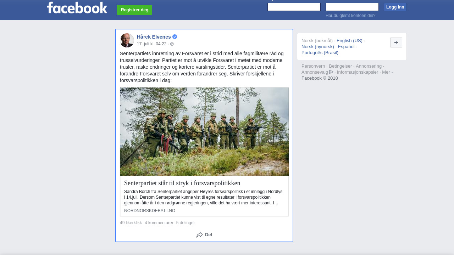Click the Norsk (bokmål) current language text
The image size is (454, 255).
317,40
